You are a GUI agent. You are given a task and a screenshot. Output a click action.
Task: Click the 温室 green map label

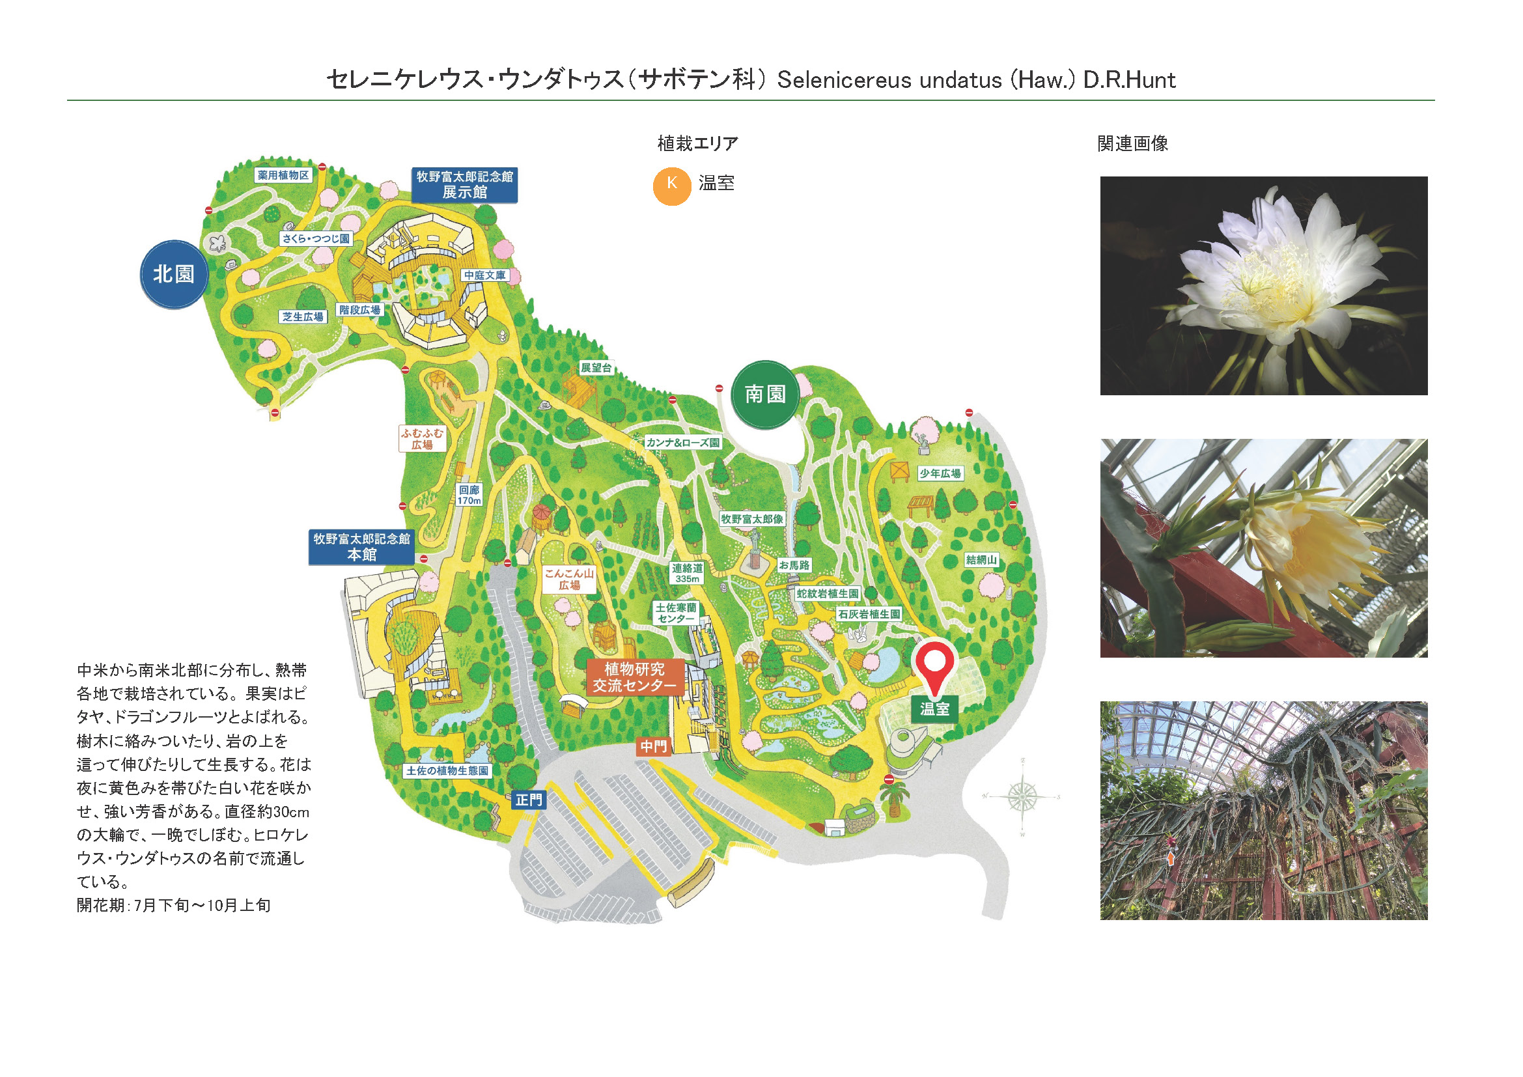point(934,709)
